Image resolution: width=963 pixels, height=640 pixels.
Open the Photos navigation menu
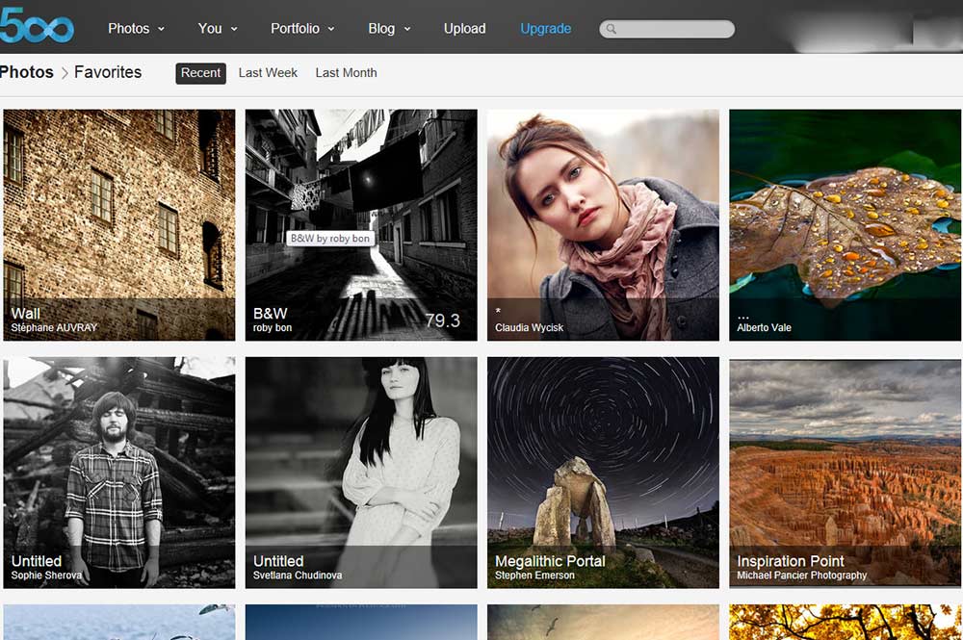[x=128, y=29]
